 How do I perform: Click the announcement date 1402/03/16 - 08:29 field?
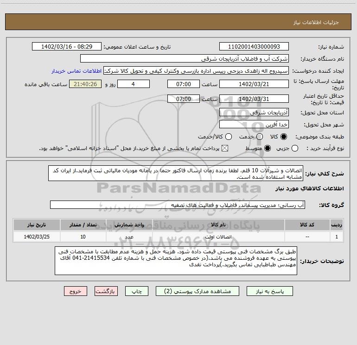click(x=67, y=46)
